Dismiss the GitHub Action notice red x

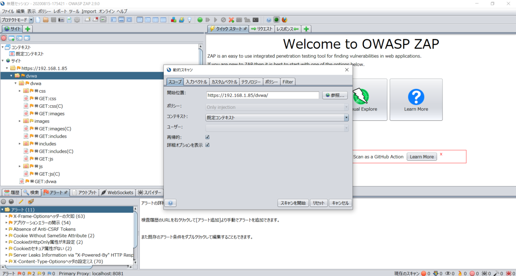pyautogui.click(x=441, y=154)
